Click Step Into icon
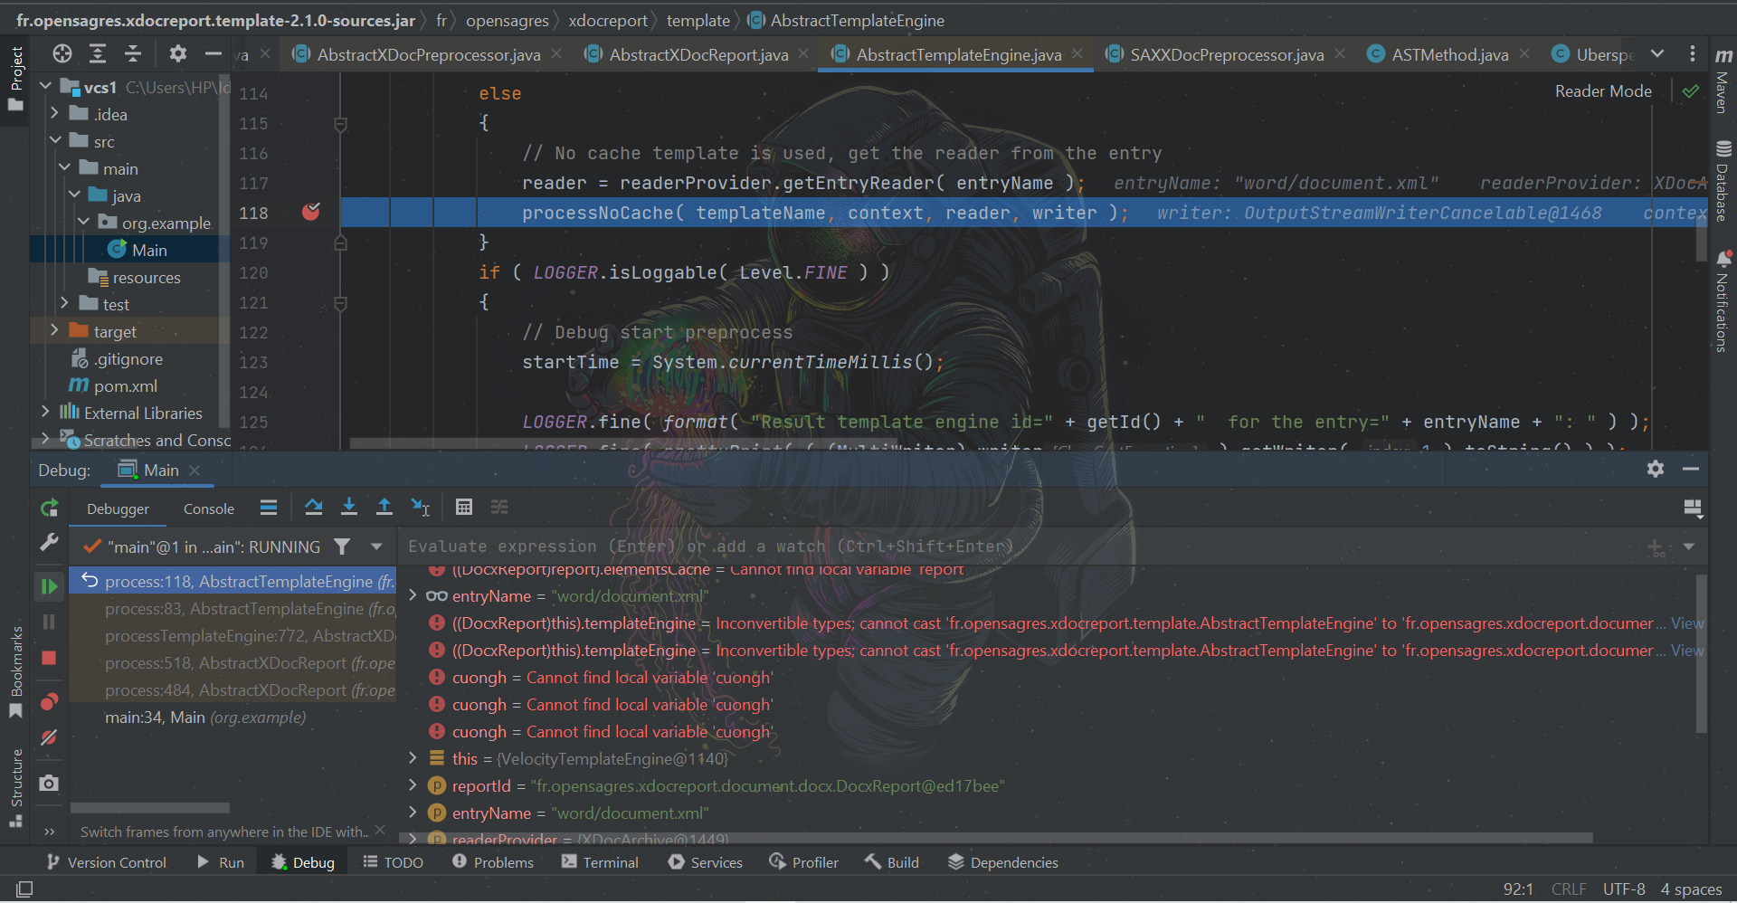1737x903 pixels. 349,508
